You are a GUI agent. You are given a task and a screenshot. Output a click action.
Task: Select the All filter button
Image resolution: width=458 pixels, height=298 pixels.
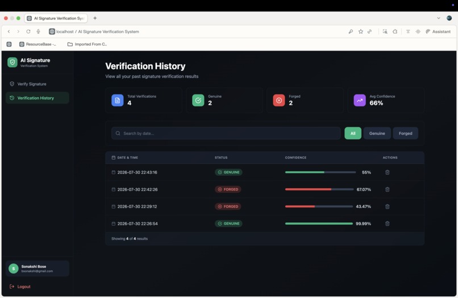(x=353, y=133)
